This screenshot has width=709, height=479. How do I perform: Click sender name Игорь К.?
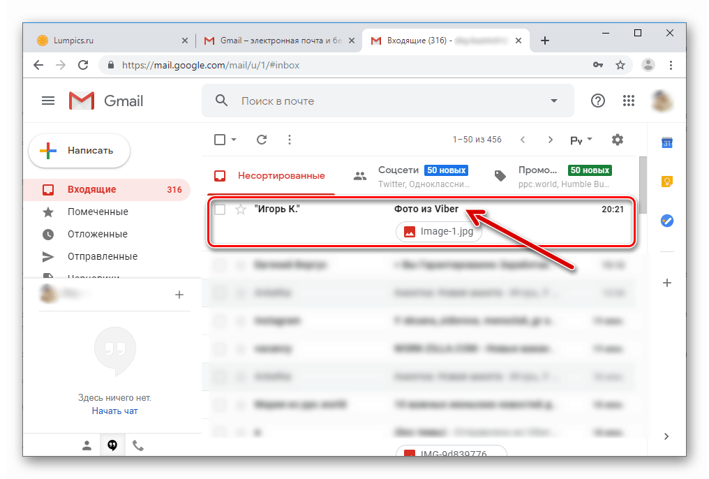(277, 209)
